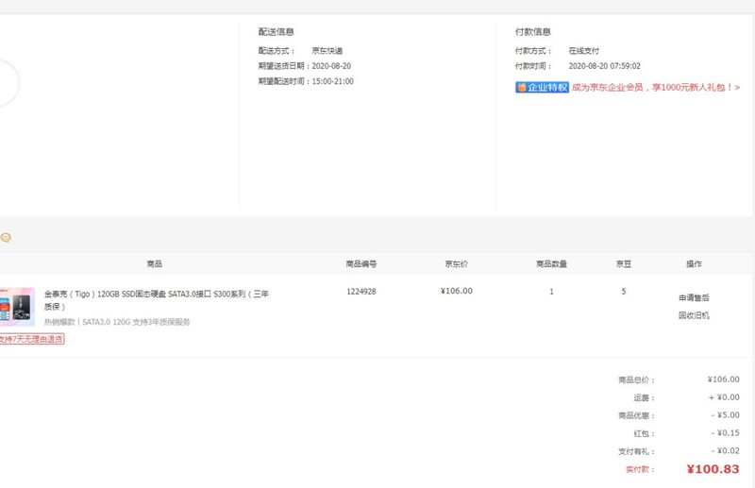The width and height of the screenshot is (755, 488).
Task: Click the 京东价 column header
Action: (457, 264)
